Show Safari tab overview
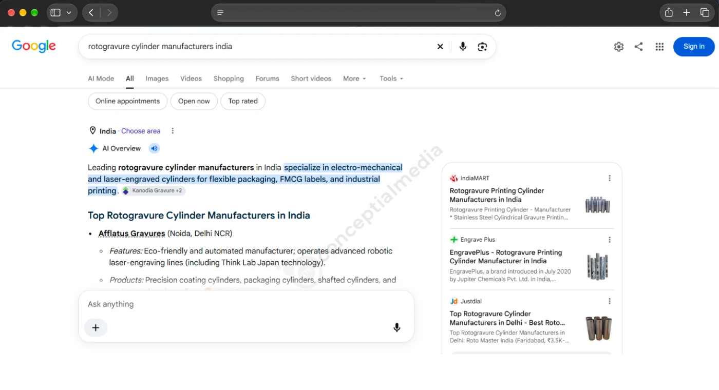 click(x=705, y=13)
